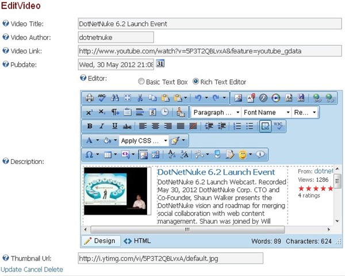Image resolution: width=345 pixels, height=276 pixels.
Task: Select the Basic Text Box option
Action: [x=141, y=82]
